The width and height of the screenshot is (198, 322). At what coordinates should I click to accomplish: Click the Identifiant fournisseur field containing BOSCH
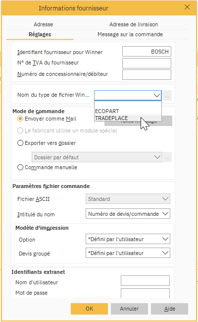[x=147, y=51]
